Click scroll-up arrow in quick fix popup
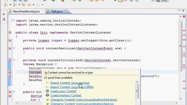The height and width of the screenshot is (105, 187). pos(137,82)
